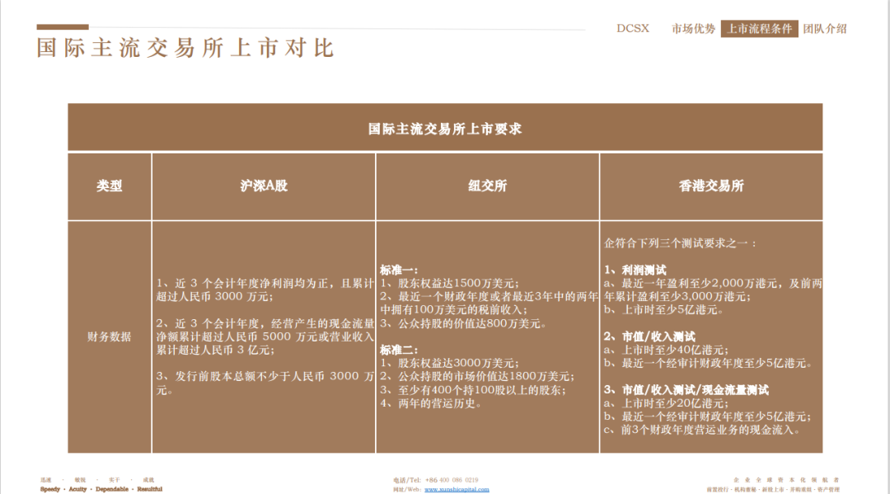The height and width of the screenshot is (494, 890).
Task: Click line 股东权益达1500万美元
Action: coord(449,284)
